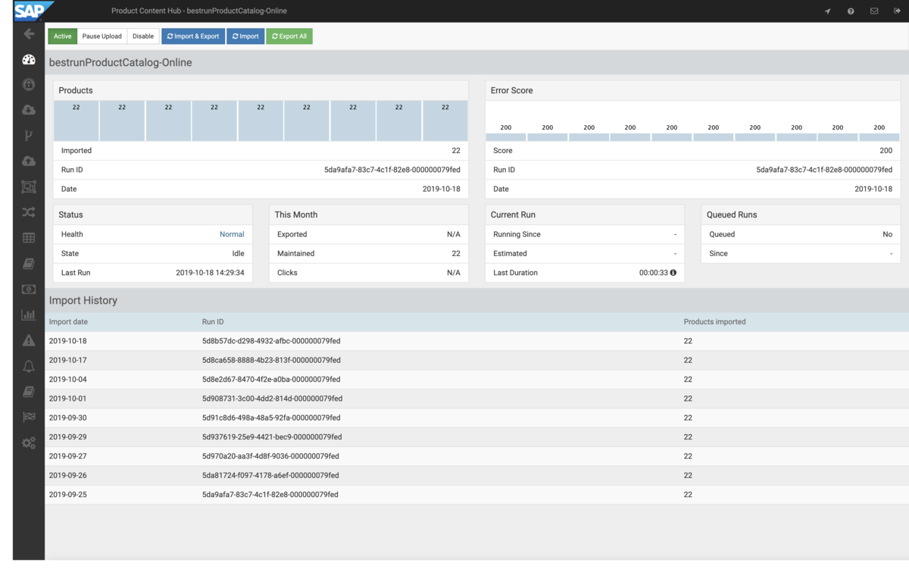Toggle the Active state of the catalog
The height and width of the screenshot is (575, 909).
pos(62,36)
